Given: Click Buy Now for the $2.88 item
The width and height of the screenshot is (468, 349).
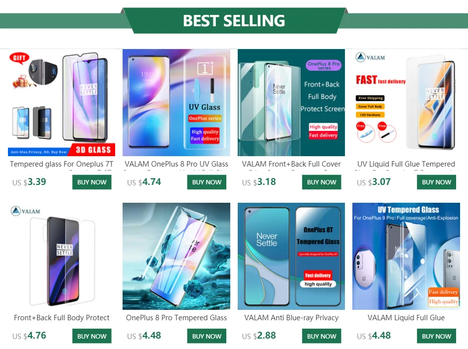Looking at the screenshot, I should pos(322,336).
